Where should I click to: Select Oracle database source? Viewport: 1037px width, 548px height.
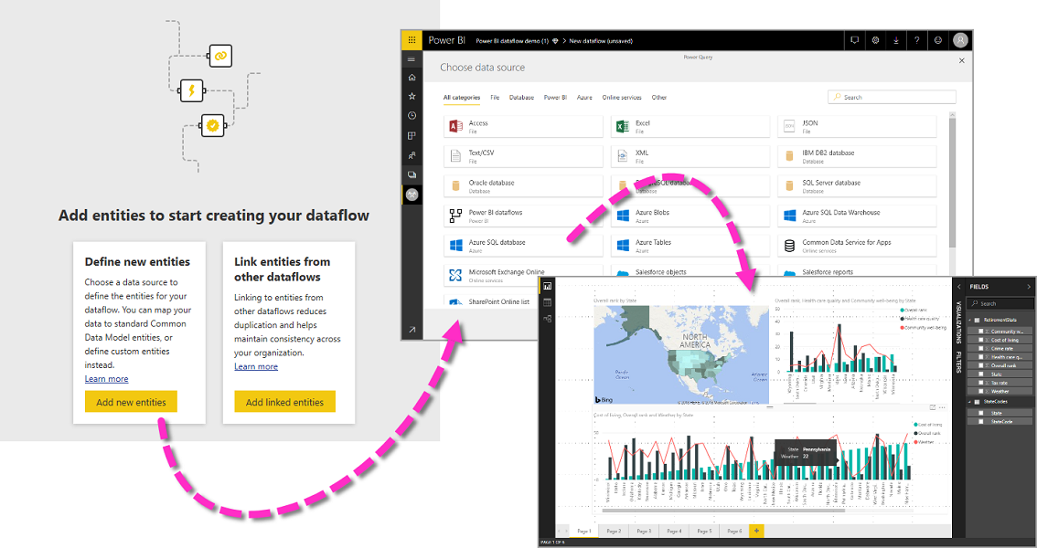523,186
